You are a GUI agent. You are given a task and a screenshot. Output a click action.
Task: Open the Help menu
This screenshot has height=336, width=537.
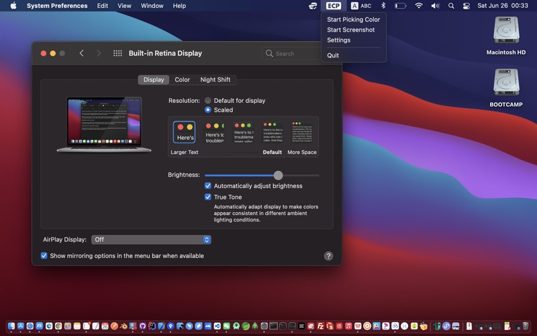[179, 5]
